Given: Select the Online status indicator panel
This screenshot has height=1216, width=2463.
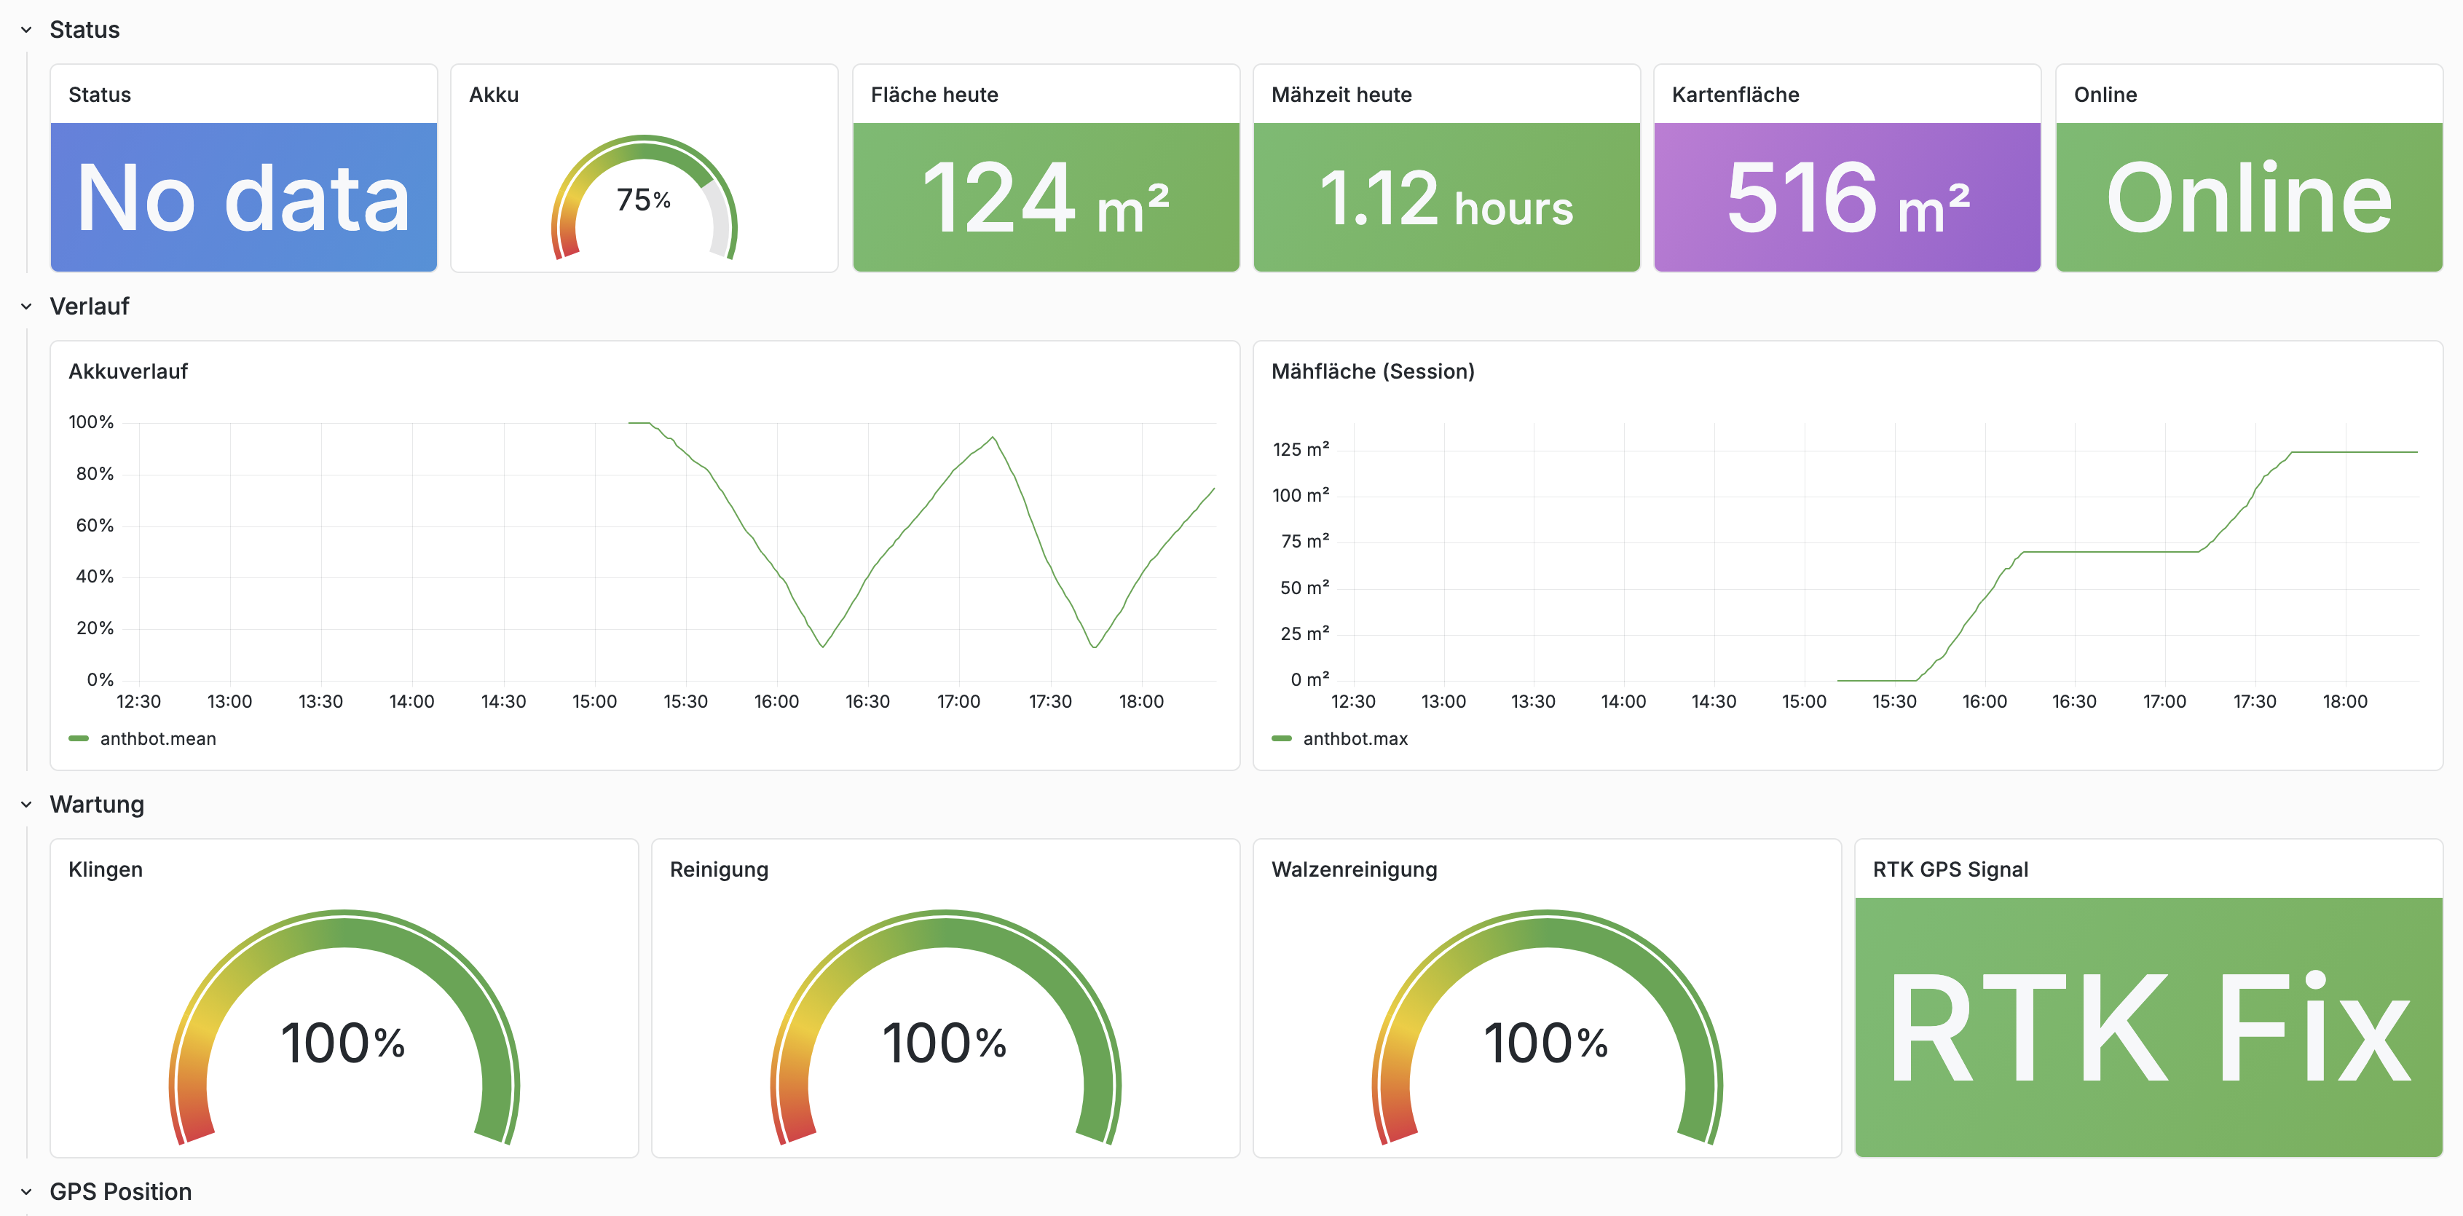Looking at the screenshot, I should click(x=2248, y=196).
